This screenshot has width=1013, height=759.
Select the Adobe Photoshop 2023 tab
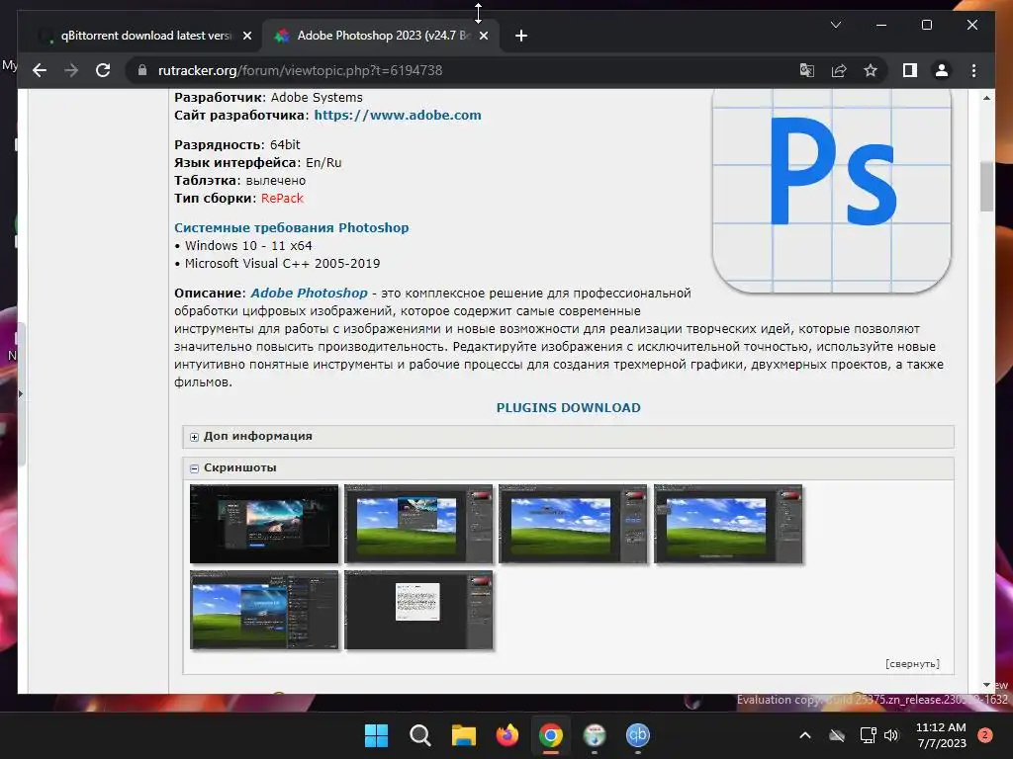tap(383, 36)
